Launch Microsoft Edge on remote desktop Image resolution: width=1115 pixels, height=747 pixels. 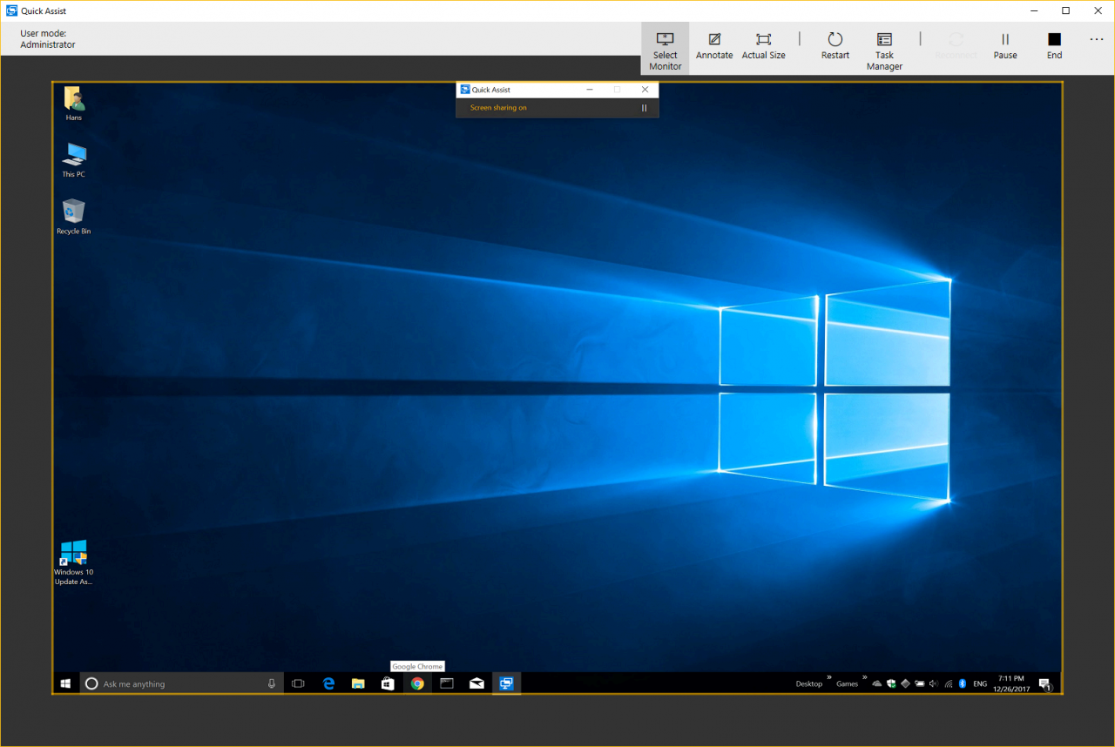pyautogui.click(x=328, y=683)
